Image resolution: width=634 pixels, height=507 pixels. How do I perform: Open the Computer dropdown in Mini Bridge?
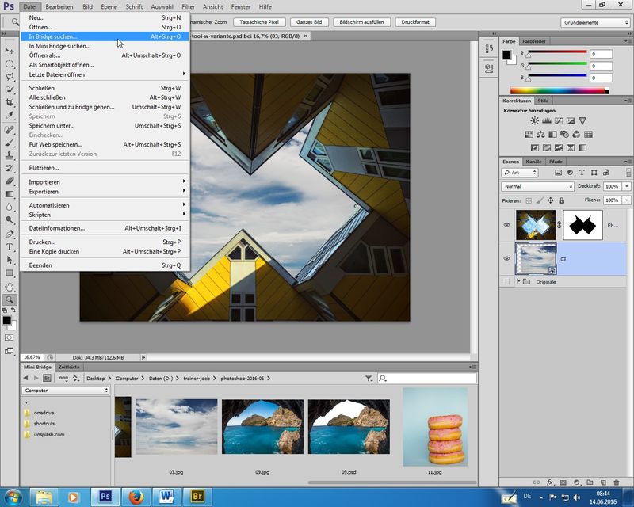tap(65, 391)
